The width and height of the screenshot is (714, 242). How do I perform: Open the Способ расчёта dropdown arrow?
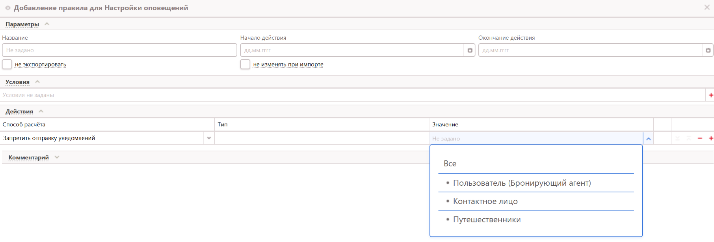209,138
